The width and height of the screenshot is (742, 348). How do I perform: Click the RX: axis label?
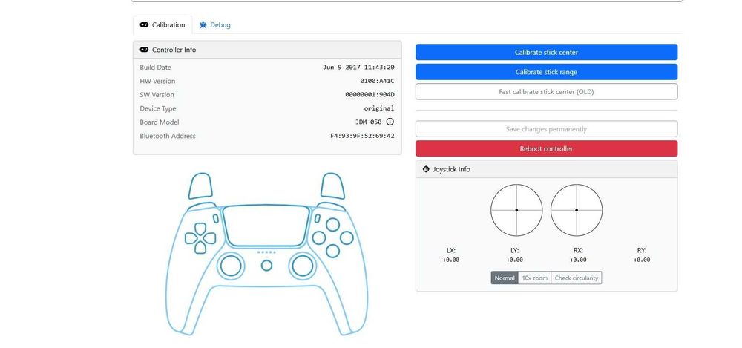(578, 251)
